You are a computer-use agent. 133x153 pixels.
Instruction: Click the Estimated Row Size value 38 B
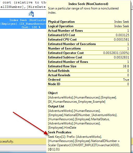click(x=126, y=66)
